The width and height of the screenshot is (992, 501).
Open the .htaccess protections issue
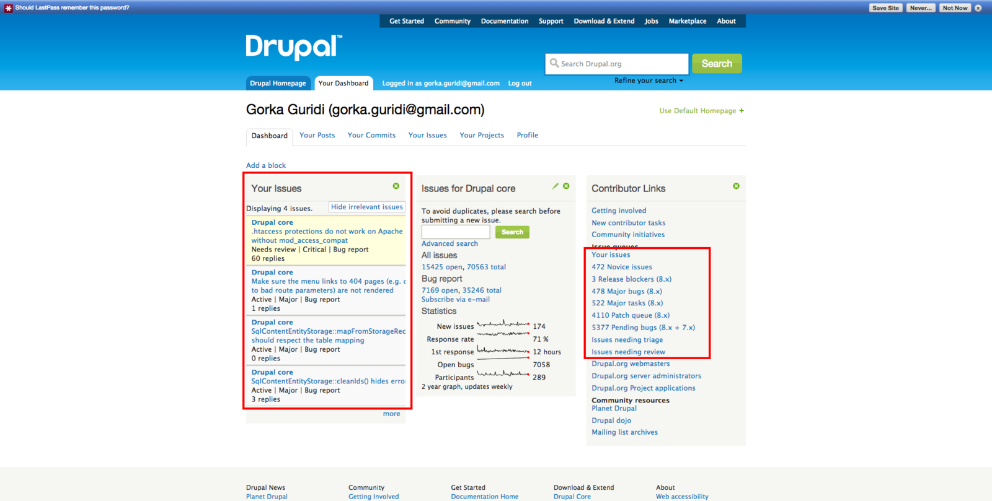click(327, 236)
